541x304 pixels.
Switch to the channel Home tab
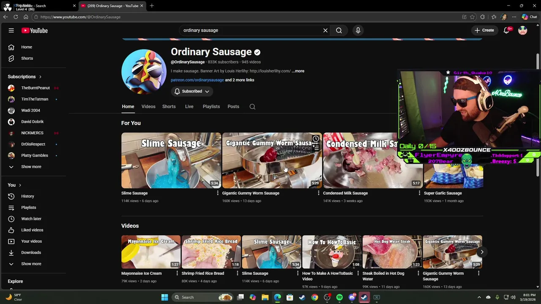[x=128, y=106]
